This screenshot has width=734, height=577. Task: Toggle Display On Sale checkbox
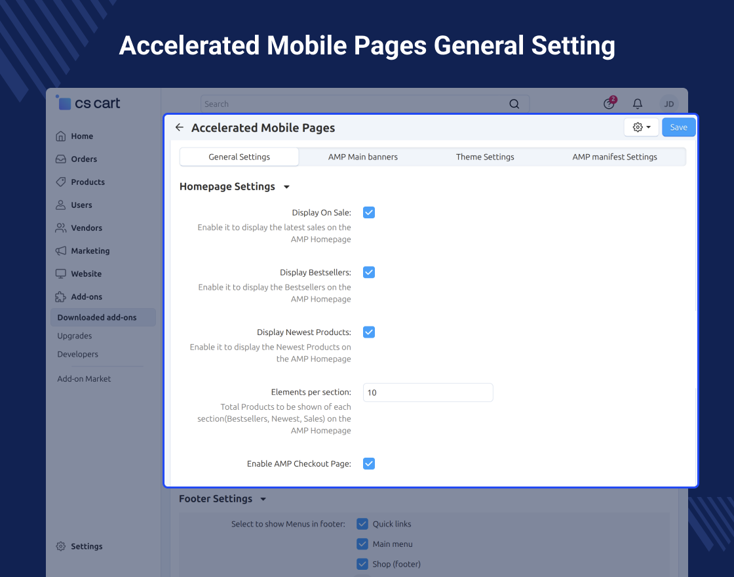[369, 212]
